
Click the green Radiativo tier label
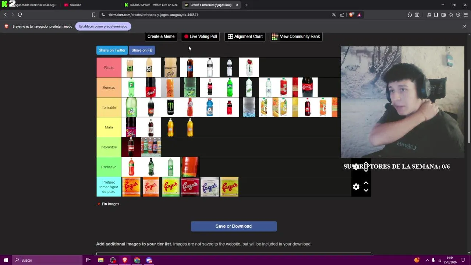tap(109, 167)
